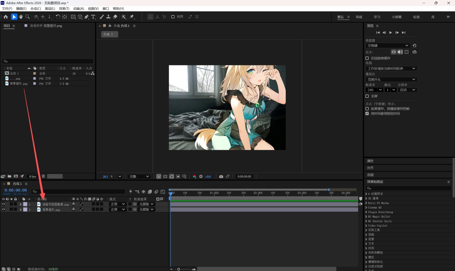Uncheck 将时间移到预览时间 option
455x271 pixels.
pyautogui.click(x=367, y=114)
